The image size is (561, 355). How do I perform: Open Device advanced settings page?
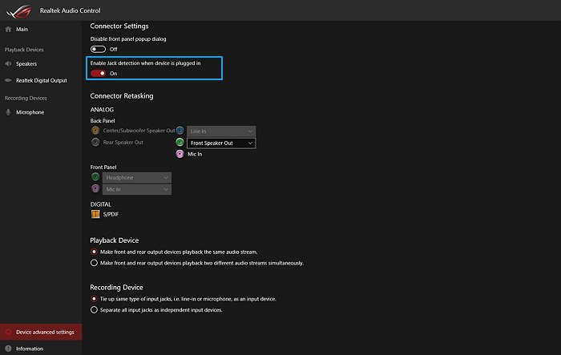pyautogui.click(x=41, y=332)
